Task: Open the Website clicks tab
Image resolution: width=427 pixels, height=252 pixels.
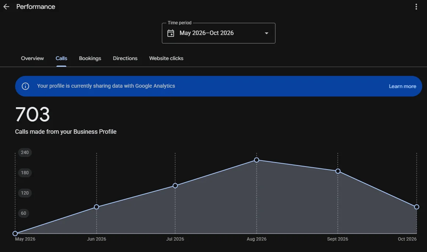Action: pos(166,58)
